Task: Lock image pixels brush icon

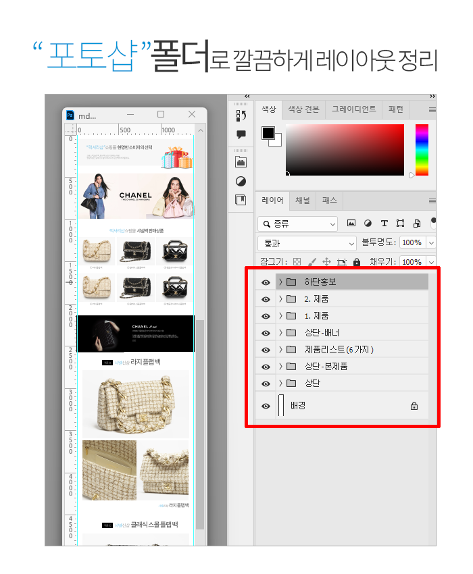Action: (312, 262)
